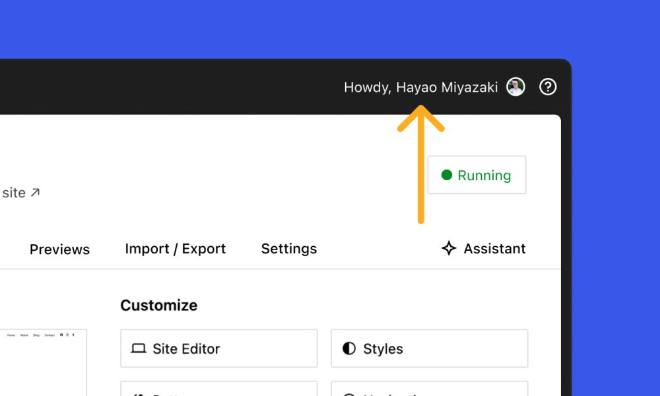Click the Home link in the site preview
This screenshot has height=396, width=660.
click(11, 335)
